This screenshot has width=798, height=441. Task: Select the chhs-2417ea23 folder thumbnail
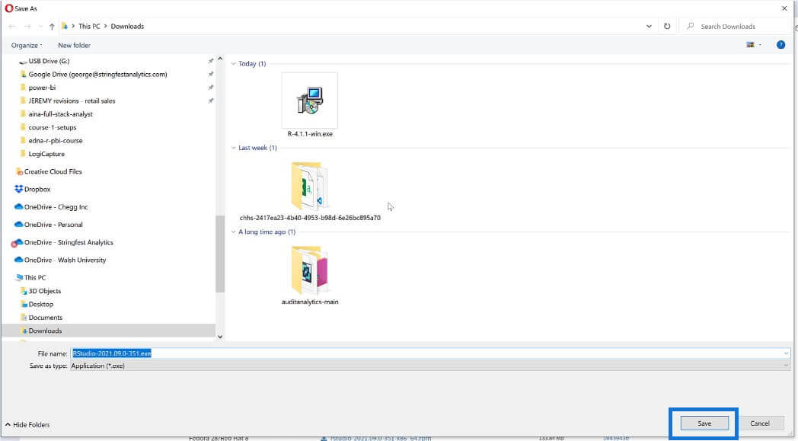(x=309, y=187)
